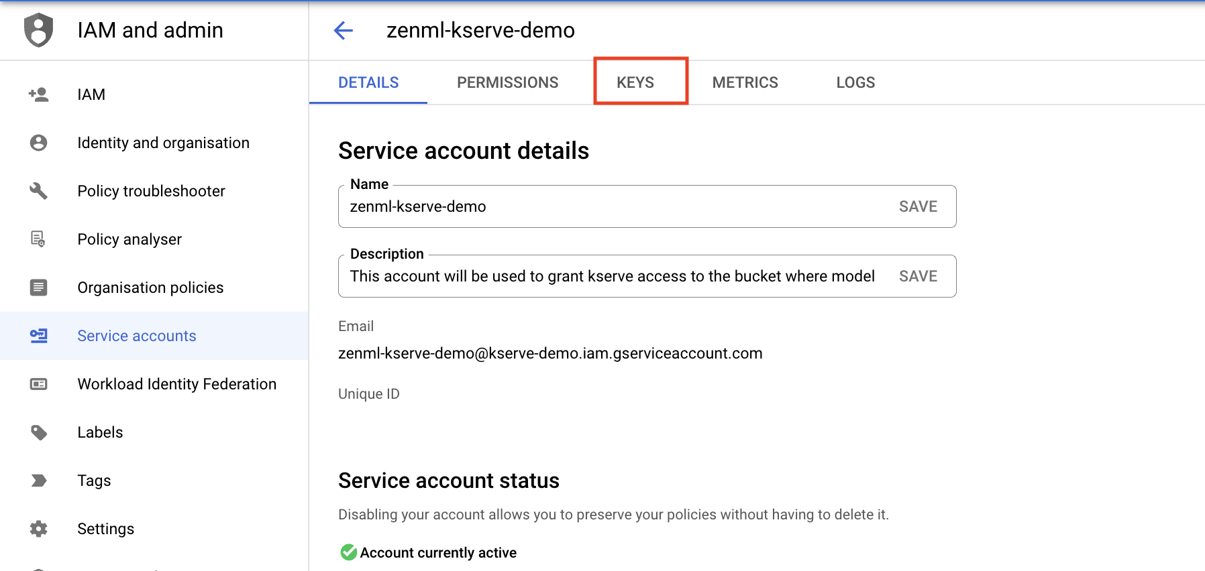The image size is (1205, 571).
Task: Open Tags in sidebar
Action: pyautogui.click(x=154, y=481)
